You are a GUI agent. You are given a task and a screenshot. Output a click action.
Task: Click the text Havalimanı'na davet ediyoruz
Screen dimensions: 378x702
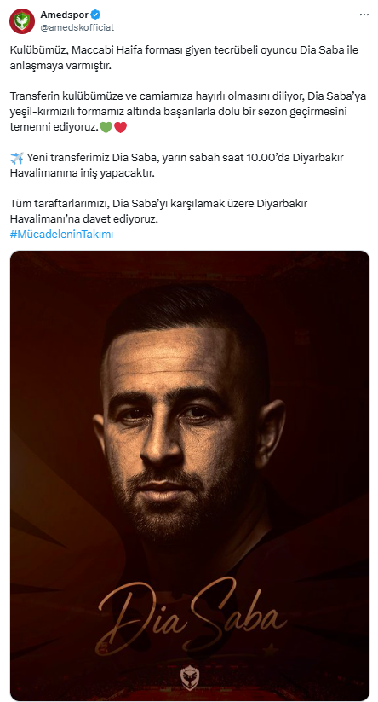[x=84, y=219]
